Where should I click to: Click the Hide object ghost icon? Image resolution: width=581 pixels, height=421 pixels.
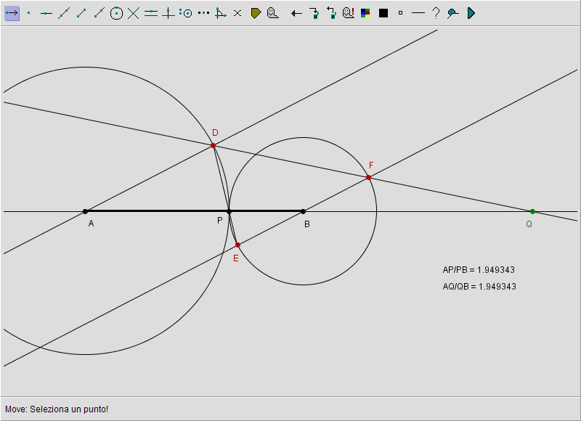272,13
